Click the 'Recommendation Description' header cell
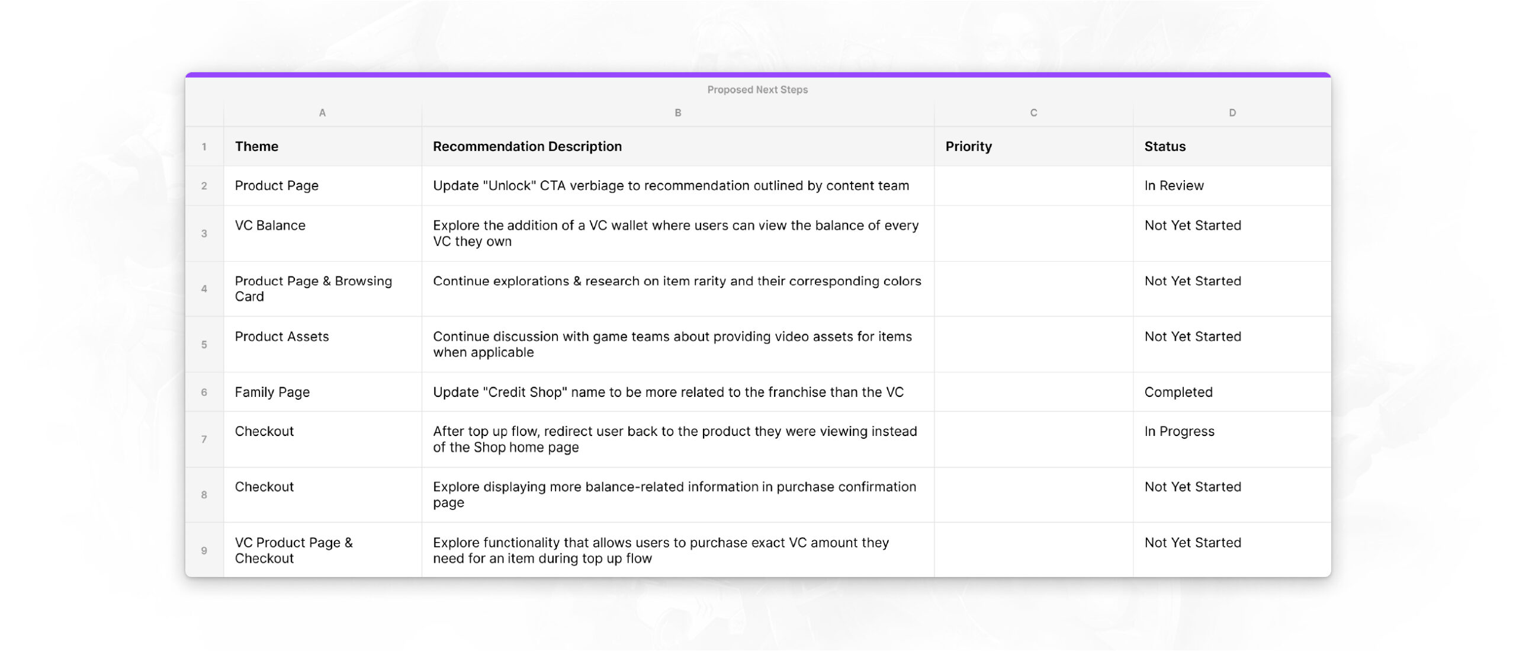Image resolution: width=1516 pixels, height=651 pixels. [x=678, y=146]
